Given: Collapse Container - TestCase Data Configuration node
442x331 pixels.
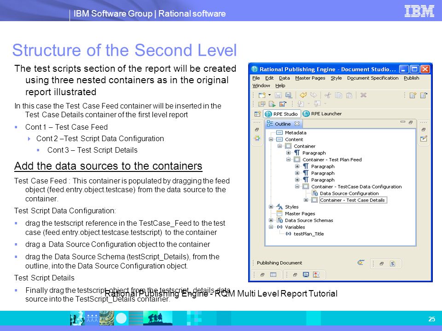Looking at the screenshot, I should click(297, 187).
